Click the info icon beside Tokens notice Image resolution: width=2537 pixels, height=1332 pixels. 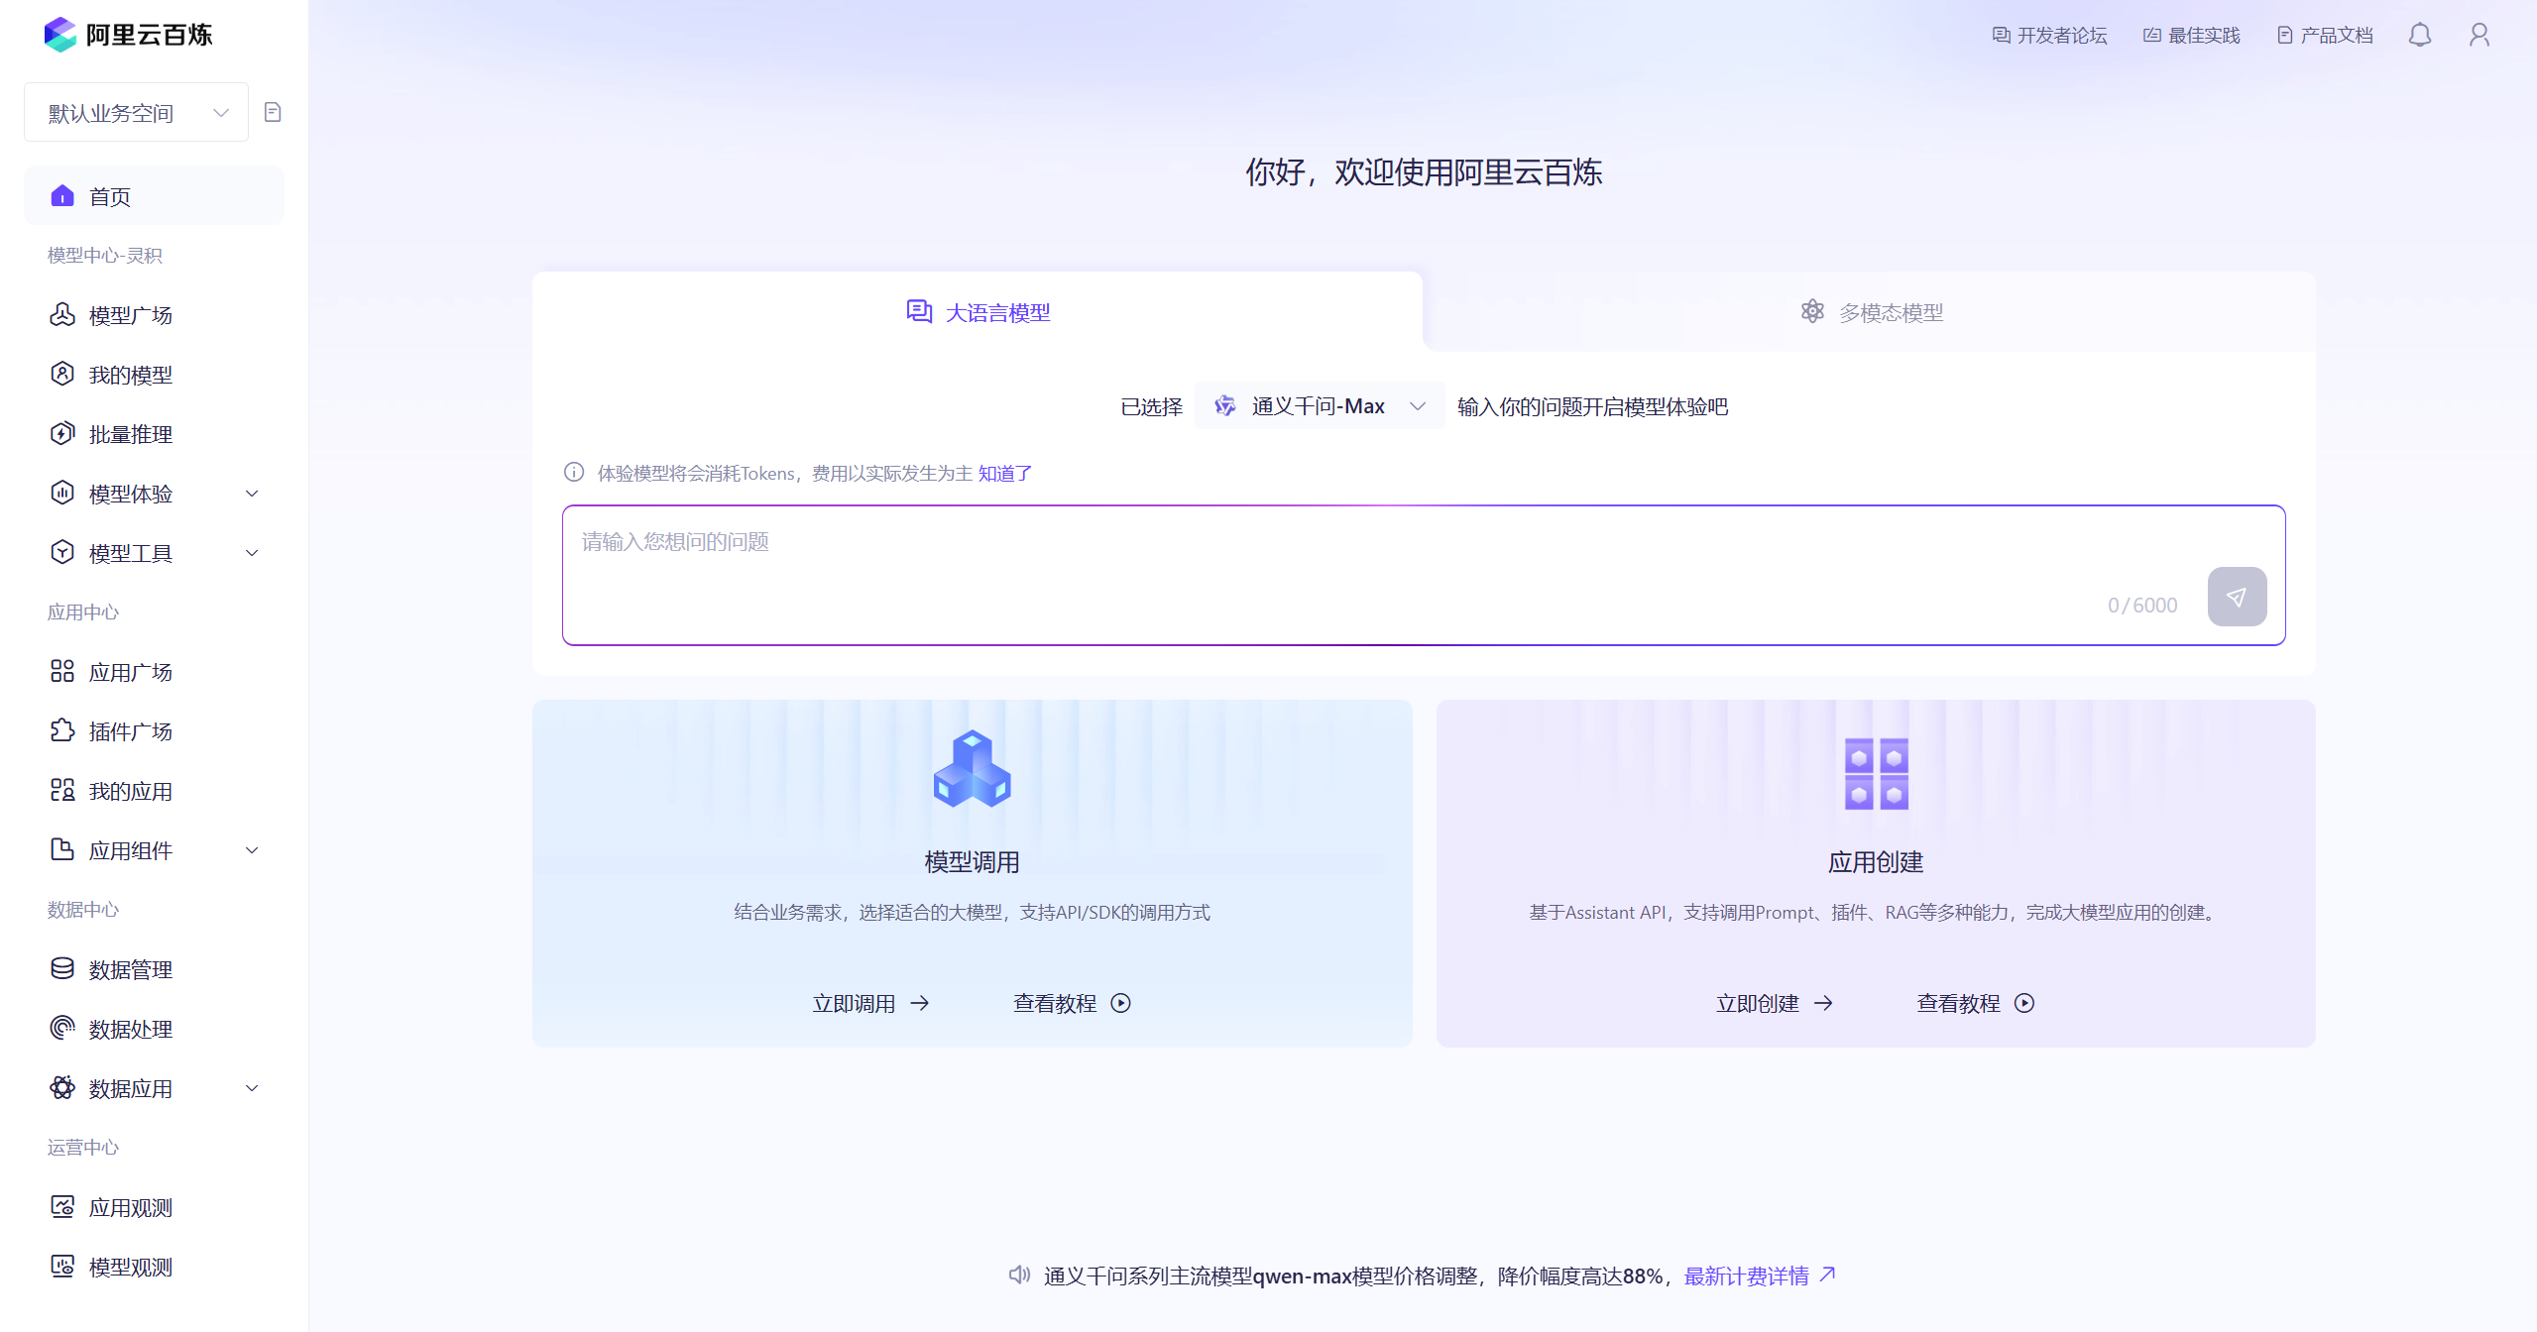pyautogui.click(x=574, y=473)
